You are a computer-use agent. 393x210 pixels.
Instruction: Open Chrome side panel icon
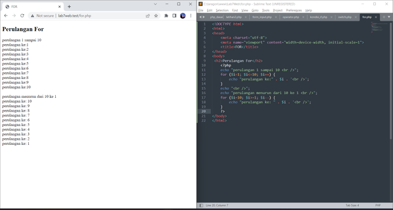[x=174, y=16]
